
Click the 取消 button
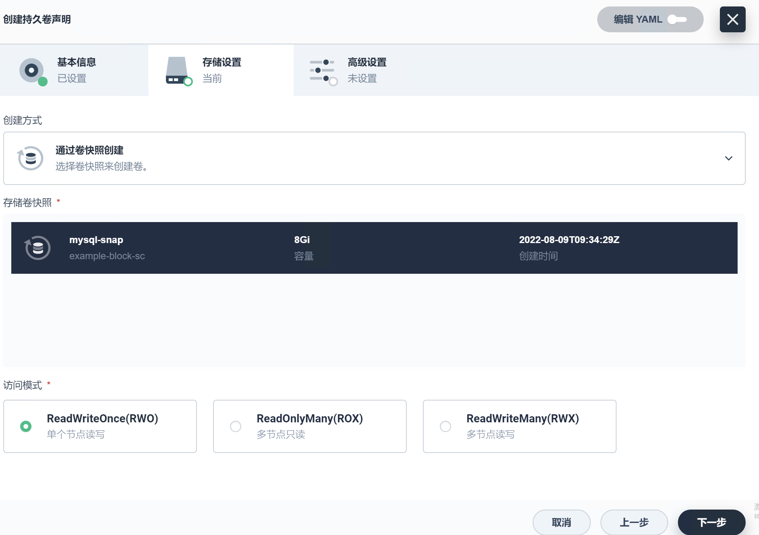(x=562, y=522)
